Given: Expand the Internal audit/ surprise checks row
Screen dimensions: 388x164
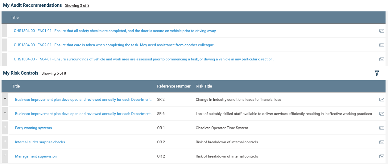Looking at the screenshot, I should click(x=5, y=141).
